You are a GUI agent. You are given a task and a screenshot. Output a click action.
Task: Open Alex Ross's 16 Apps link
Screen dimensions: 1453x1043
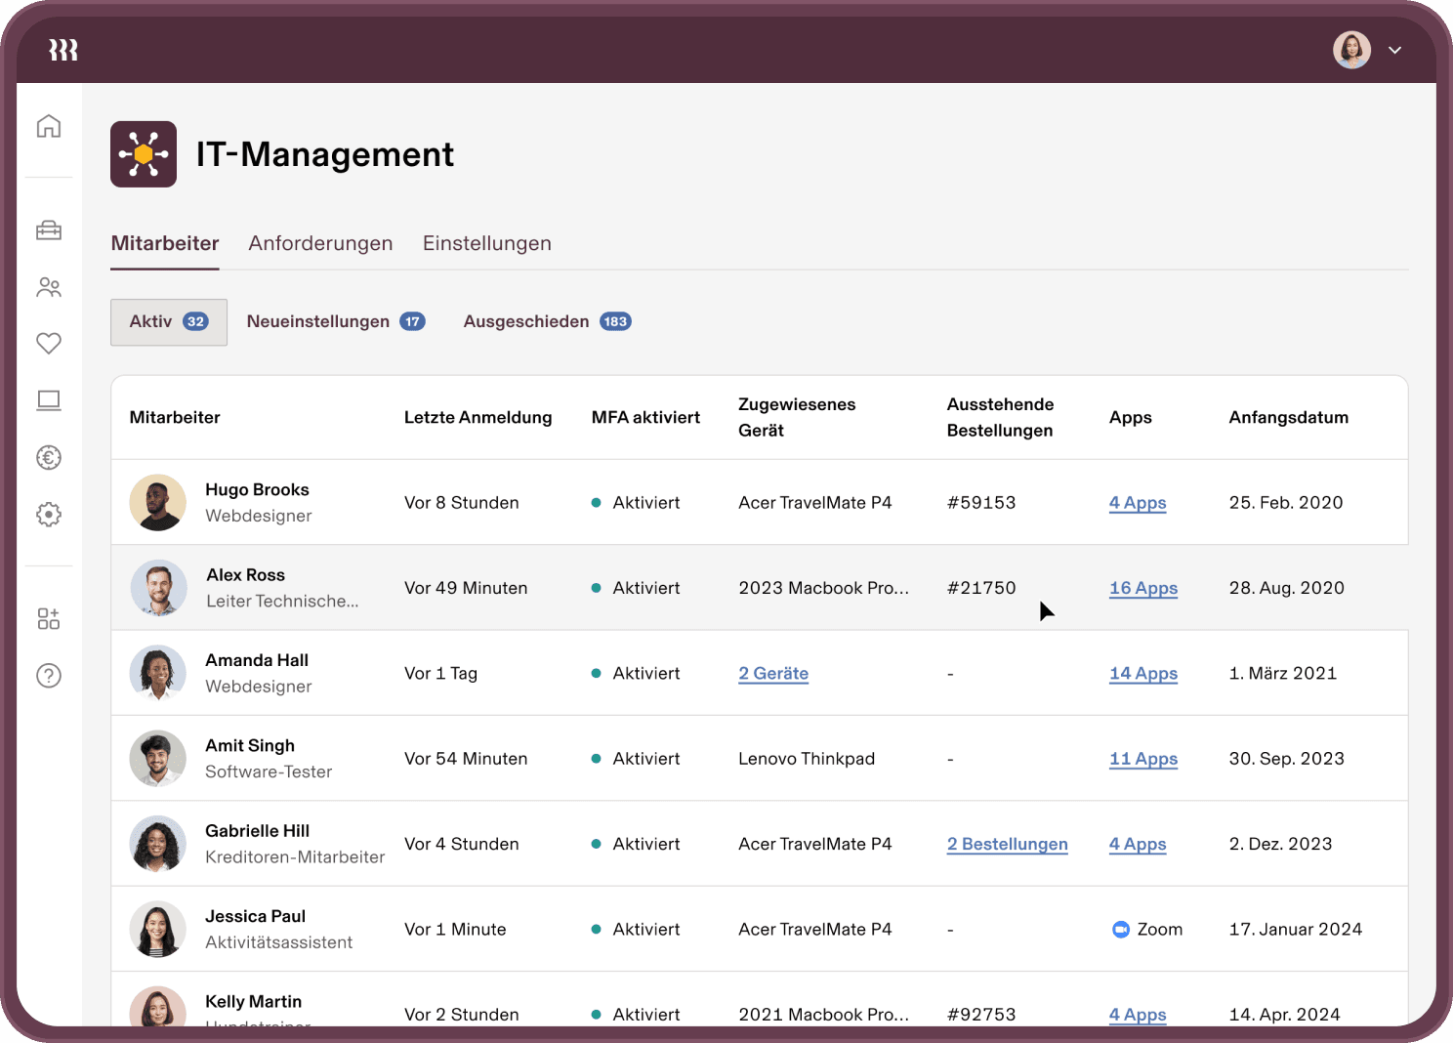1142,588
